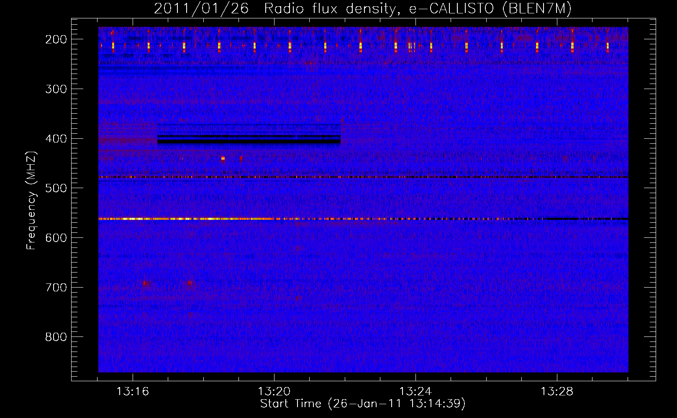This screenshot has height=418, width=677.
Task: Click the bright yellow interference line near 560 MHz
Action: (363, 219)
